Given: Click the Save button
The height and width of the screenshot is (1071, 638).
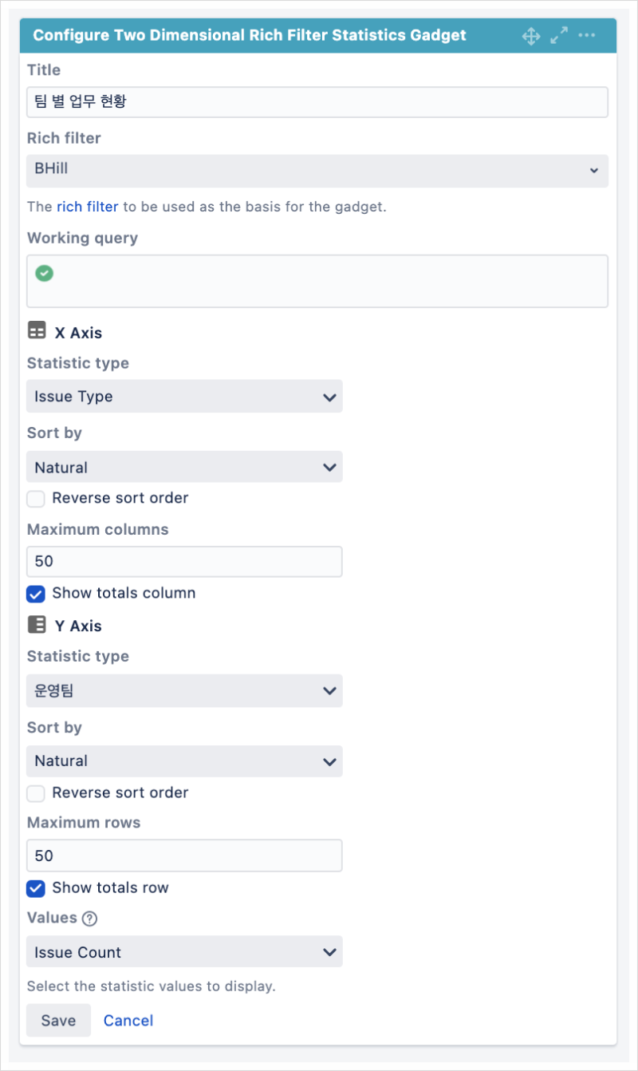Looking at the screenshot, I should point(58,1020).
